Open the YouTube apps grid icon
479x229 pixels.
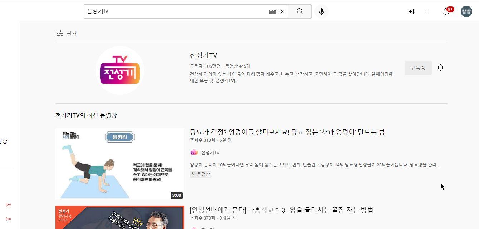[429, 11]
